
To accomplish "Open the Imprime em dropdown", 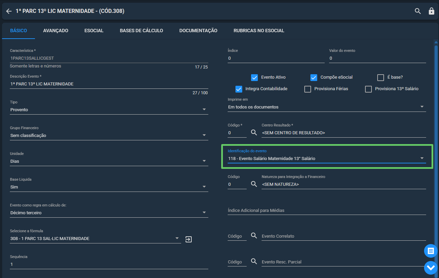I will point(327,107).
